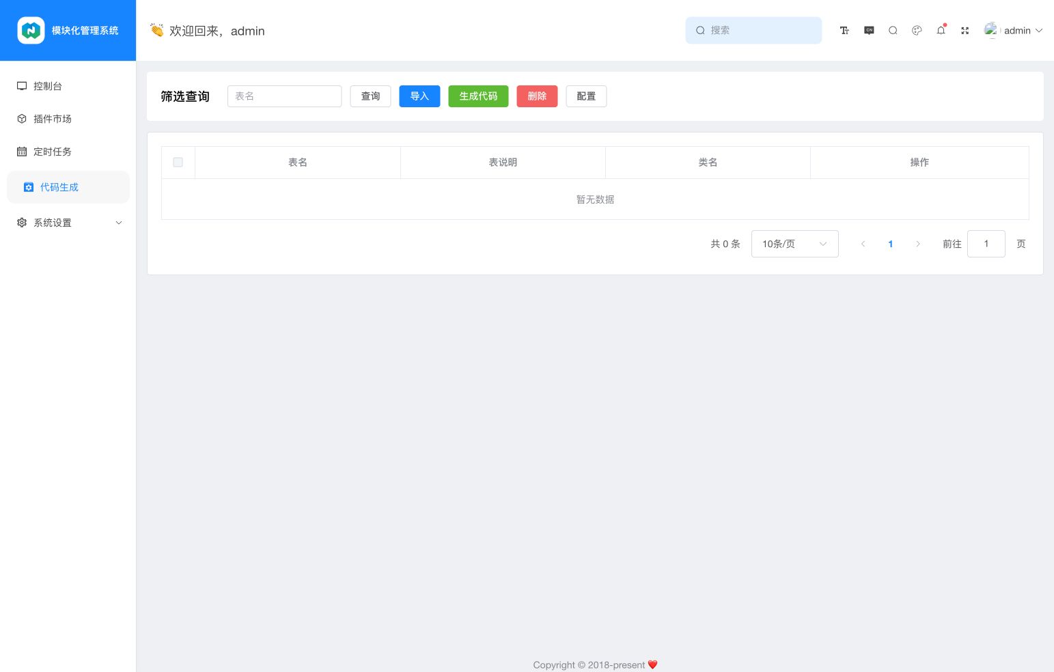Click the 共 0 条 total count
This screenshot has width=1054, height=672.
coord(725,244)
